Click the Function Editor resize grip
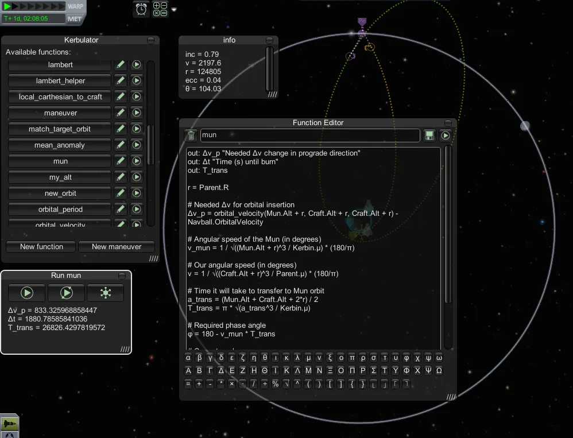Image resolution: width=573 pixels, height=438 pixels. 451,397
